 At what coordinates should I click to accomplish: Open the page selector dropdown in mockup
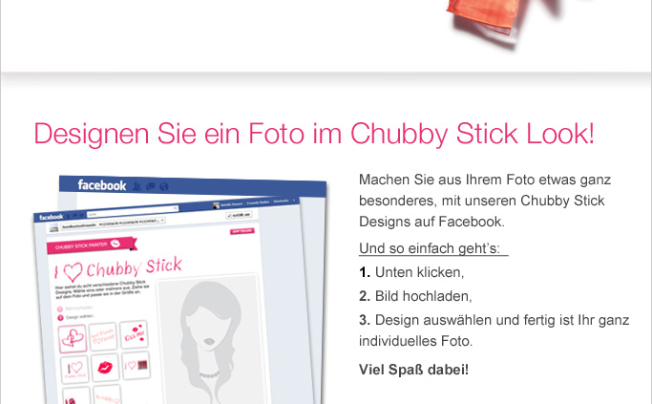point(113,223)
